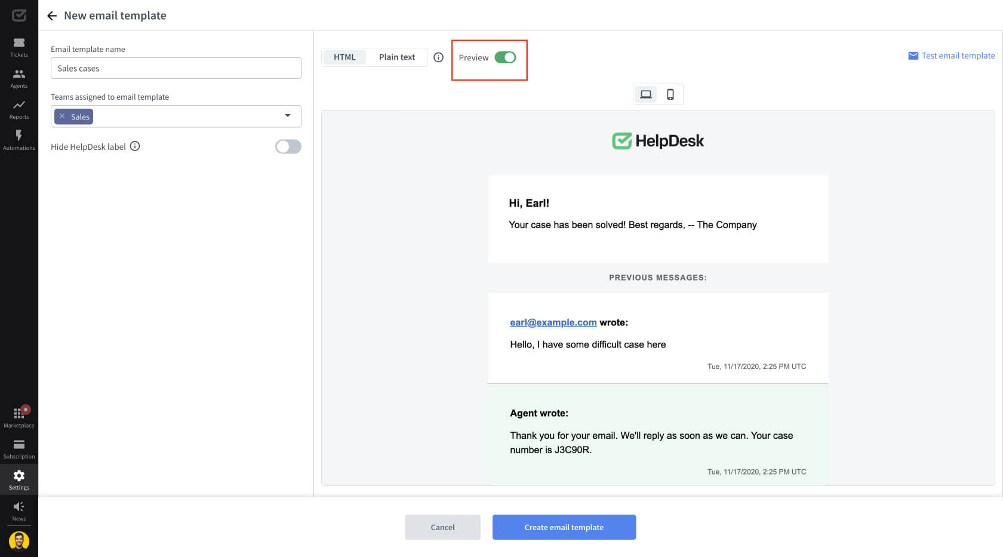
Task: Click the Cancel button
Action: pyautogui.click(x=442, y=527)
